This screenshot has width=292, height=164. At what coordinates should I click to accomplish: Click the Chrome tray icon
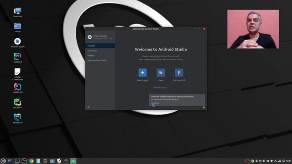(x=252, y=161)
